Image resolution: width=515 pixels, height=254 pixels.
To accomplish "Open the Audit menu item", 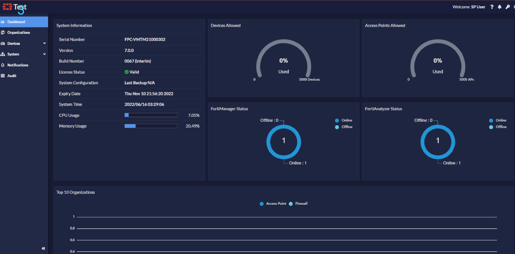I will (24, 76).
